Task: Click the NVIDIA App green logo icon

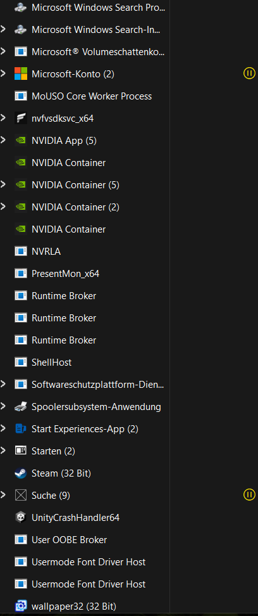Action: [x=20, y=140]
